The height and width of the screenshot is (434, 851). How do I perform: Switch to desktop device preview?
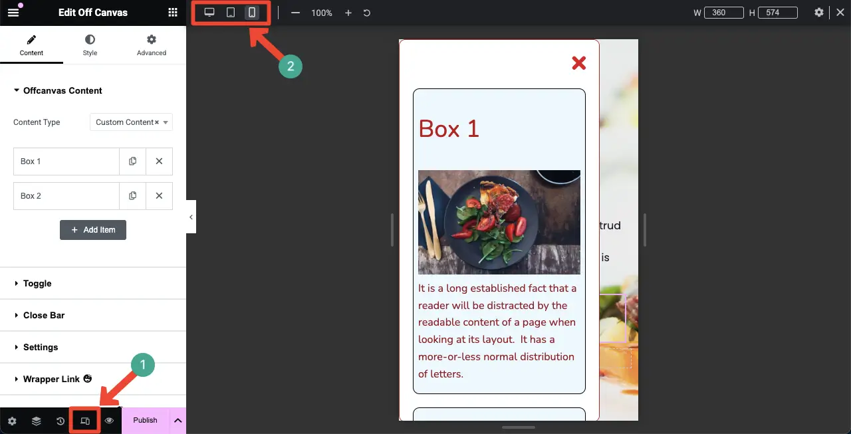click(209, 13)
